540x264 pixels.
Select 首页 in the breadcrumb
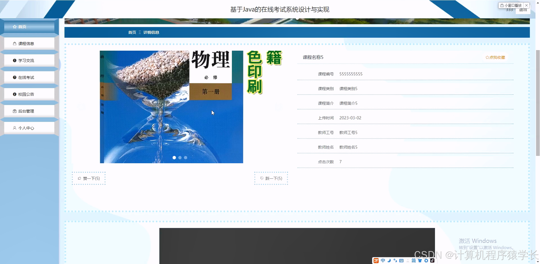click(132, 32)
